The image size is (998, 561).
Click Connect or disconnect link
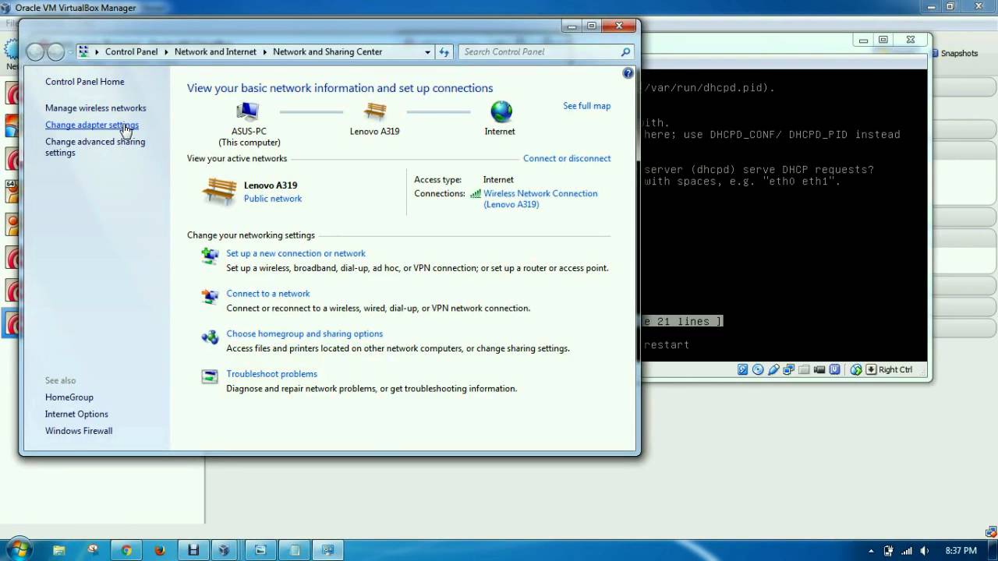click(567, 158)
